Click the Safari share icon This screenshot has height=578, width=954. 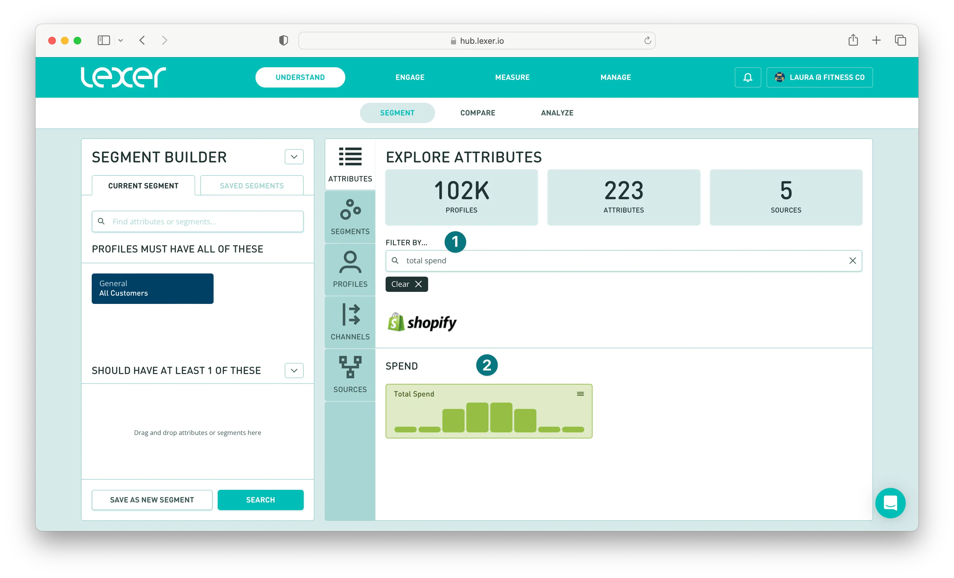click(x=853, y=40)
